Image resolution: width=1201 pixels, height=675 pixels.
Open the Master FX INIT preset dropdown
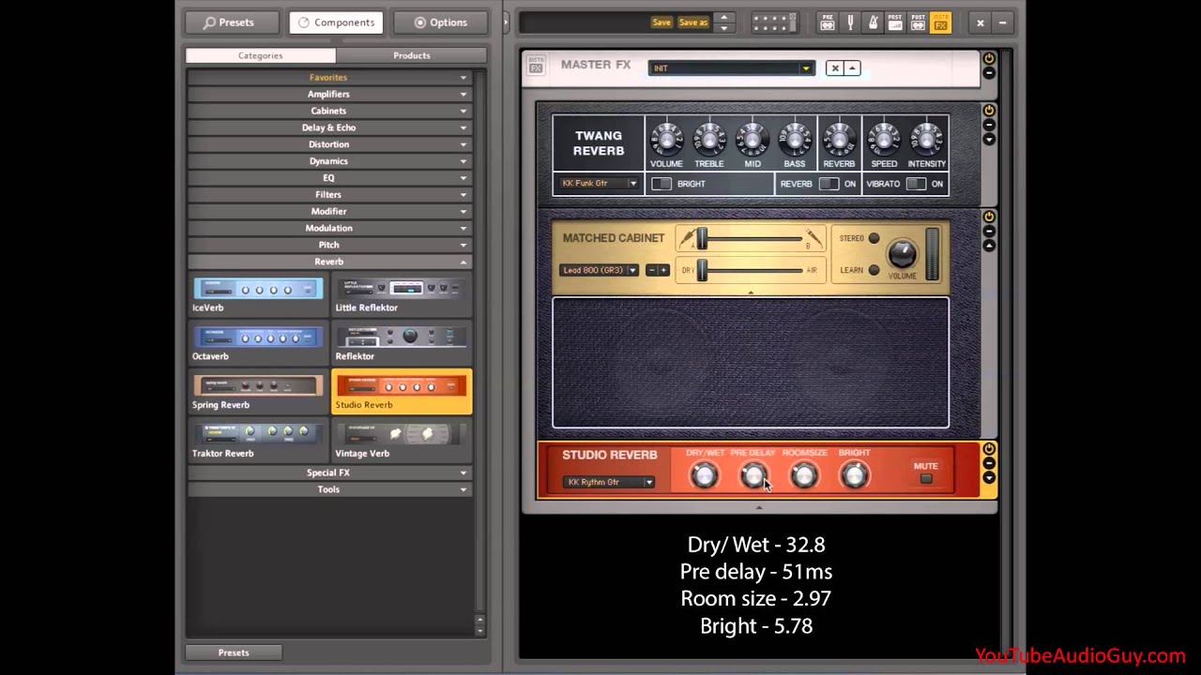click(x=731, y=68)
